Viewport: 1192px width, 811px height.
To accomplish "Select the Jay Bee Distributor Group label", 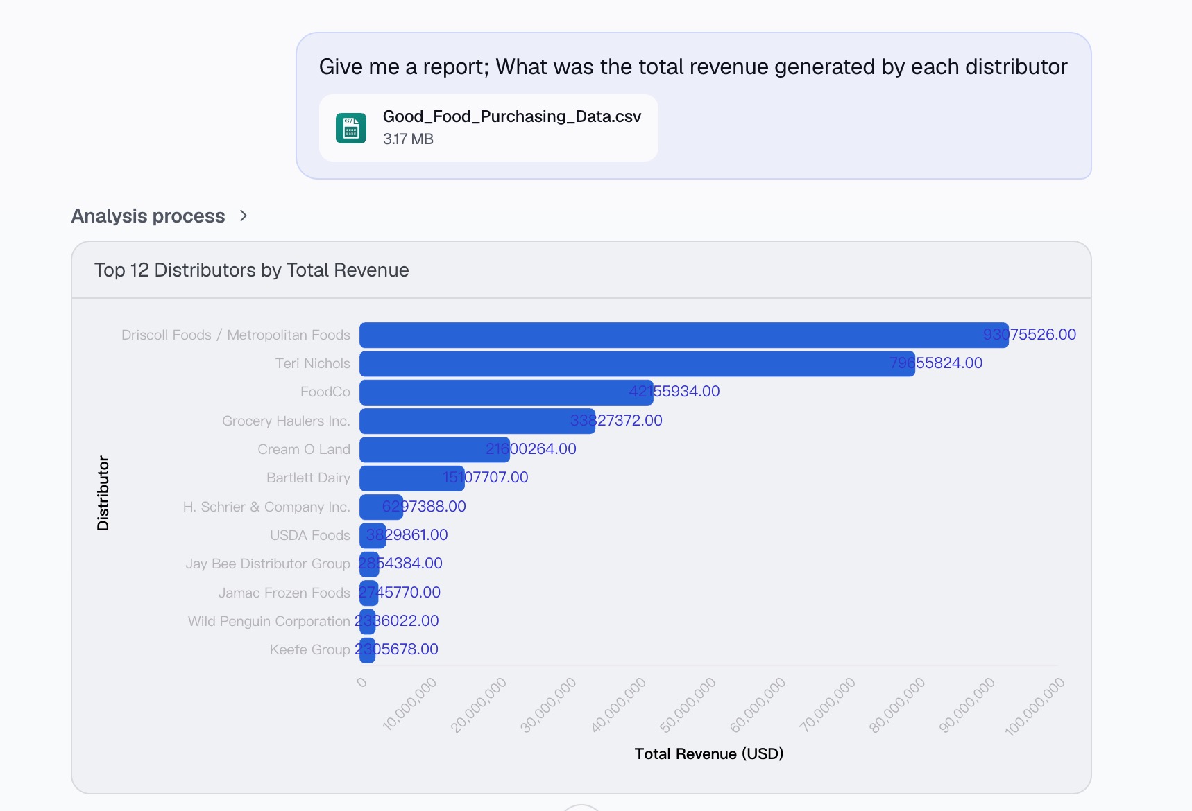I will pyautogui.click(x=268, y=564).
